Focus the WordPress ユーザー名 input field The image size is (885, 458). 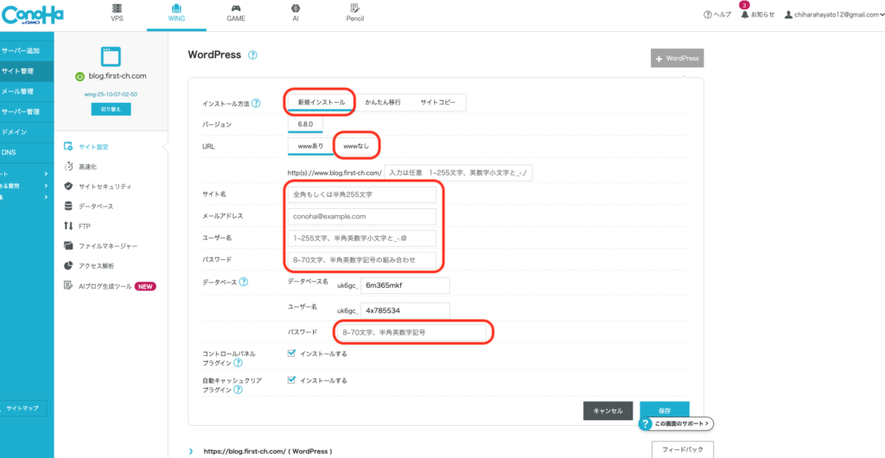(362, 238)
